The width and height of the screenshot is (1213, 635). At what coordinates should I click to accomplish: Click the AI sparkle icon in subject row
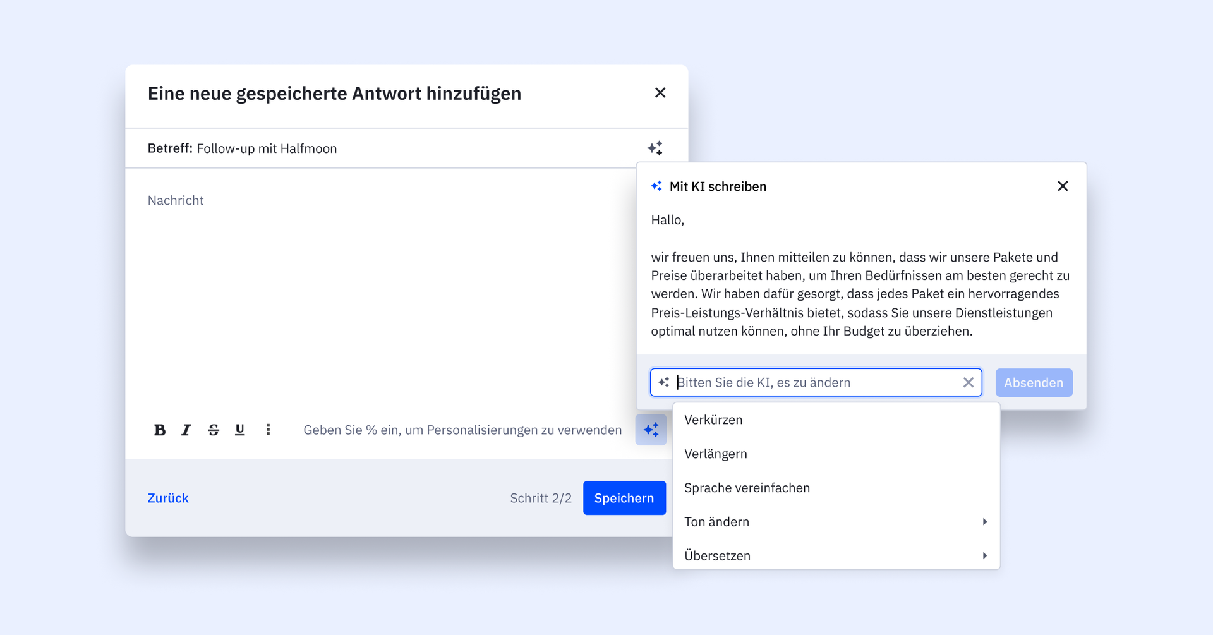[655, 148]
